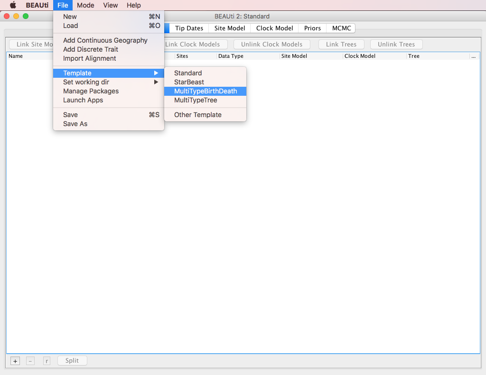Click the Sites column header
Screen dimensions: 486x375
pos(196,56)
